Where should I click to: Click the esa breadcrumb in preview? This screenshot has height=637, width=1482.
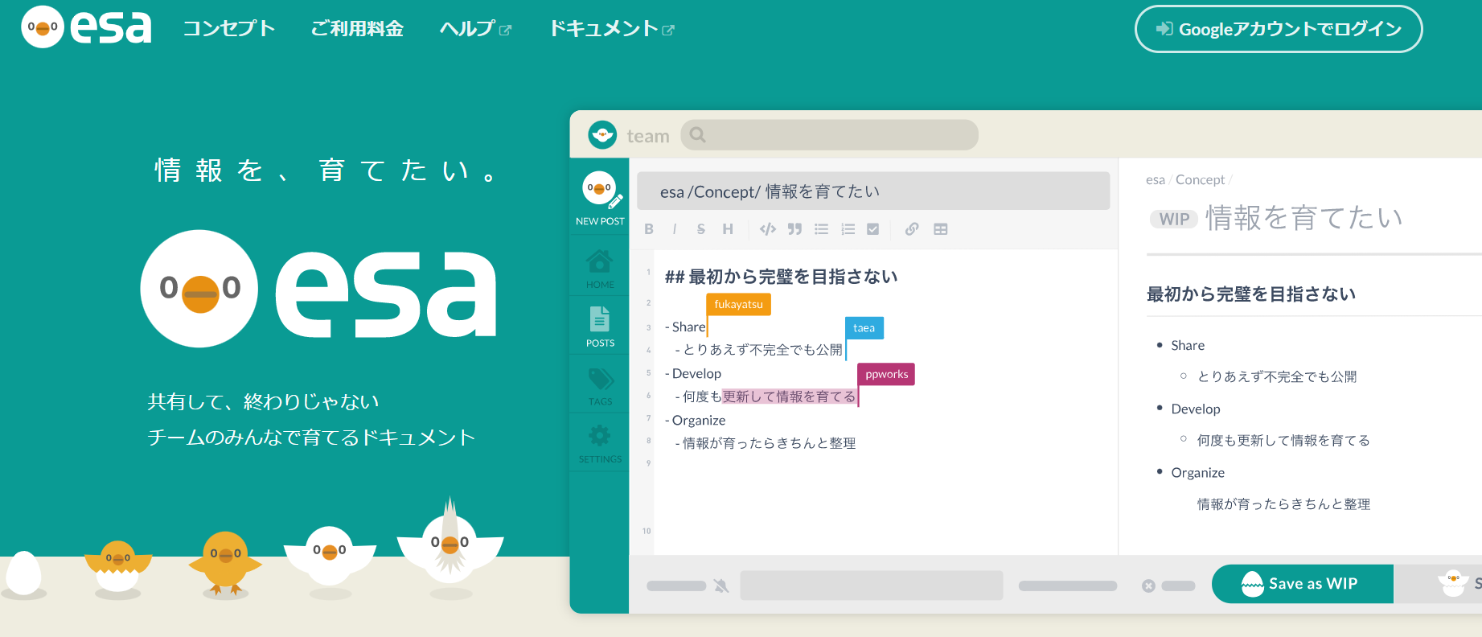pos(1155,179)
